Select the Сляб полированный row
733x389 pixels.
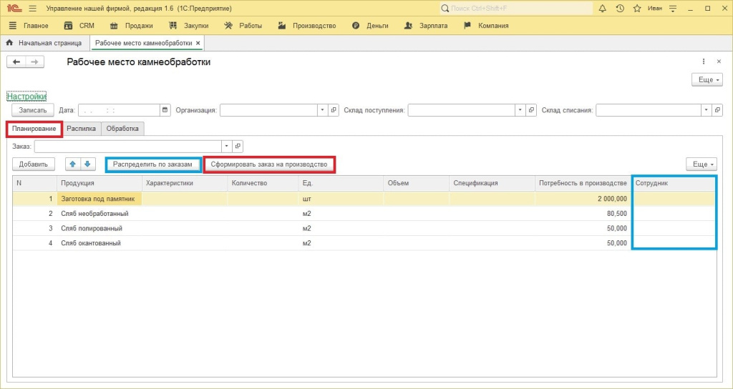[x=364, y=228]
